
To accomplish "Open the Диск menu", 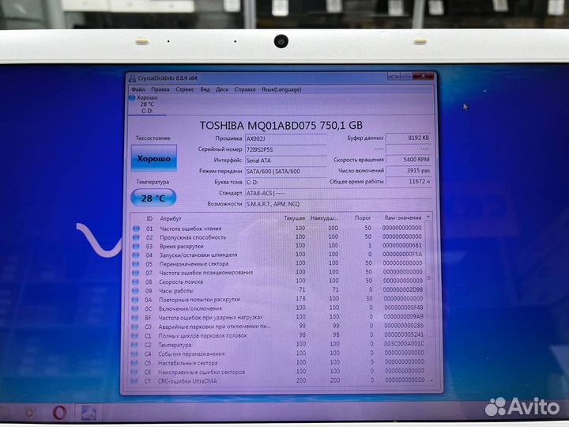I will point(222,89).
